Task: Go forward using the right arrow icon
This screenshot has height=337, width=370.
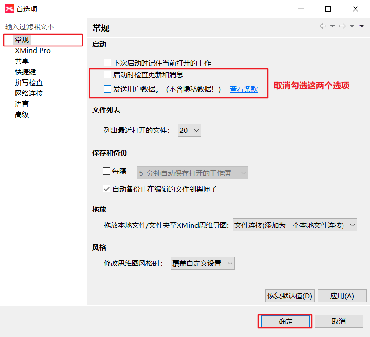Action: 343,26
